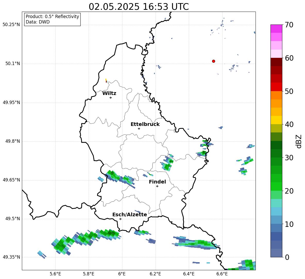Viewport: 305px width, 279px height.
Task: Click the 70 tick on colorbar
Action: (x=289, y=25)
